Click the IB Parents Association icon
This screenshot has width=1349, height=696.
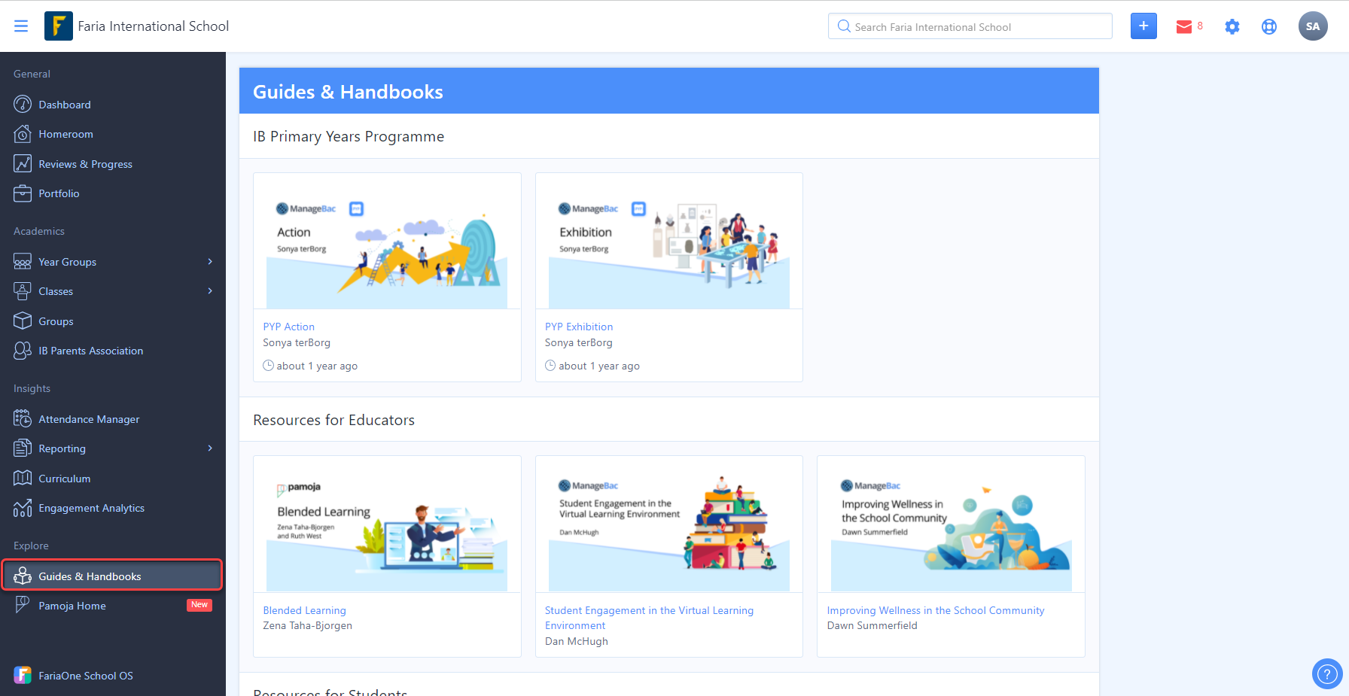23,351
